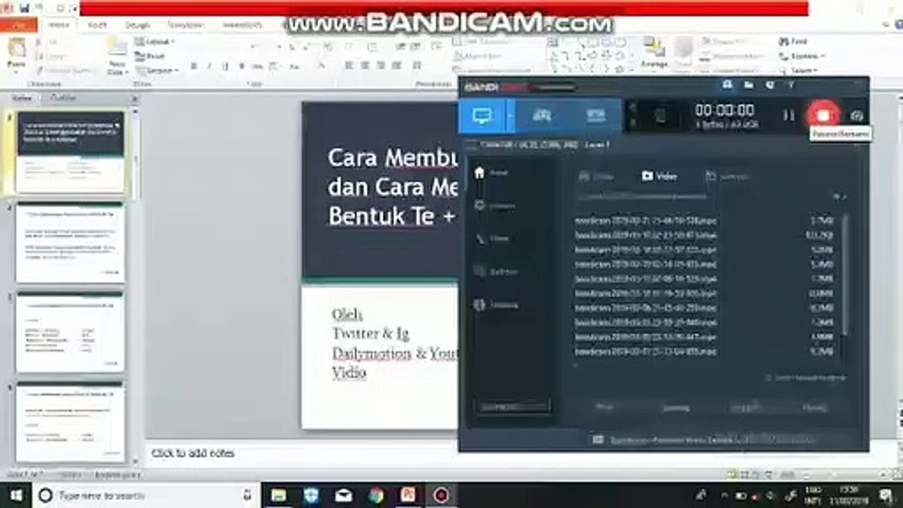903x508 pixels.
Task: Toggle Bold formatting in PowerPoint
Action: pos(193,66)
